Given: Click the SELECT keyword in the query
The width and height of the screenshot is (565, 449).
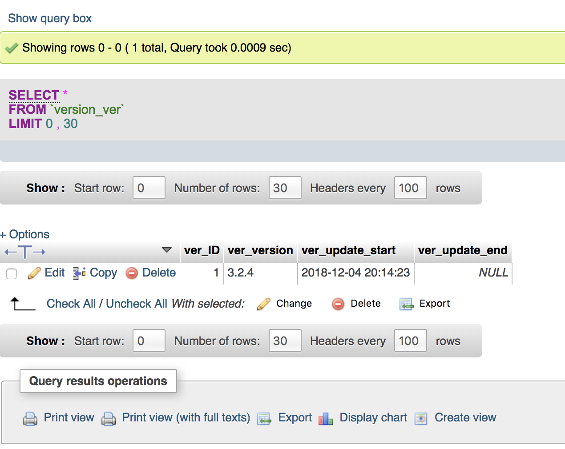Looking at the screenshot, I should click(34, 95).
